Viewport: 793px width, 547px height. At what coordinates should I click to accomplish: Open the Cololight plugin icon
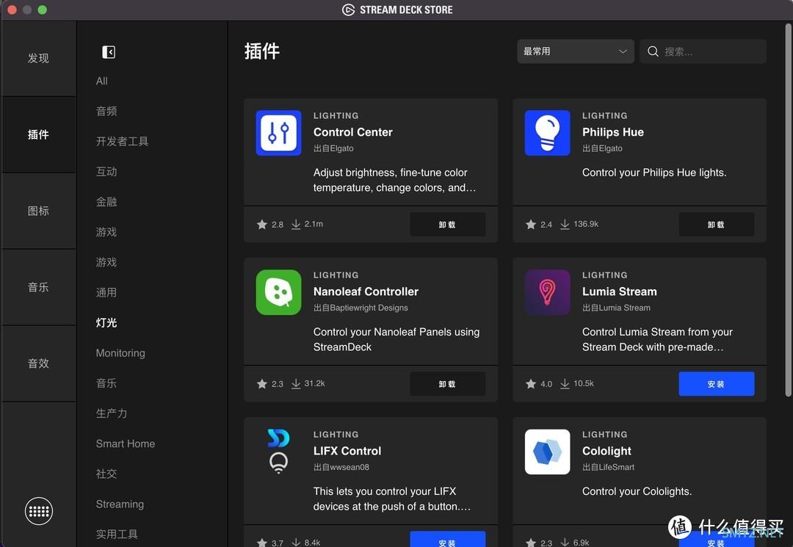(547, 452)
